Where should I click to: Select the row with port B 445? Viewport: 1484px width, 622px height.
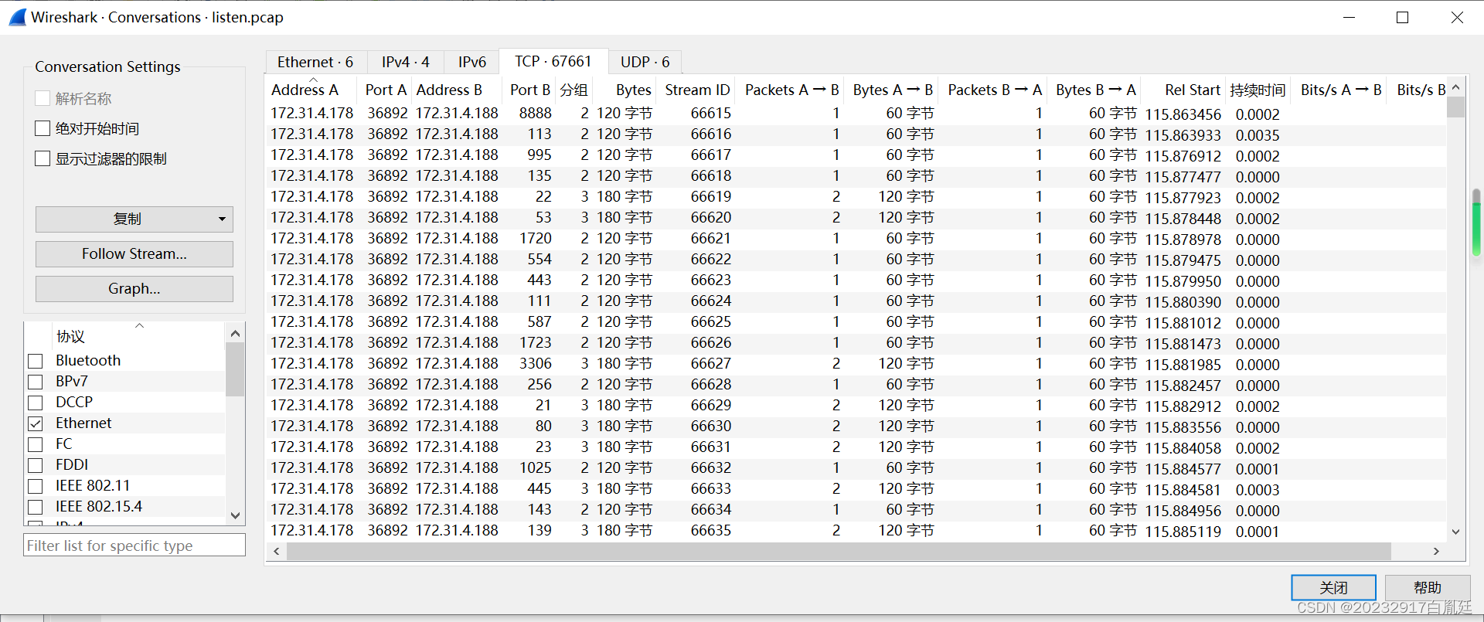coord(856,489)
